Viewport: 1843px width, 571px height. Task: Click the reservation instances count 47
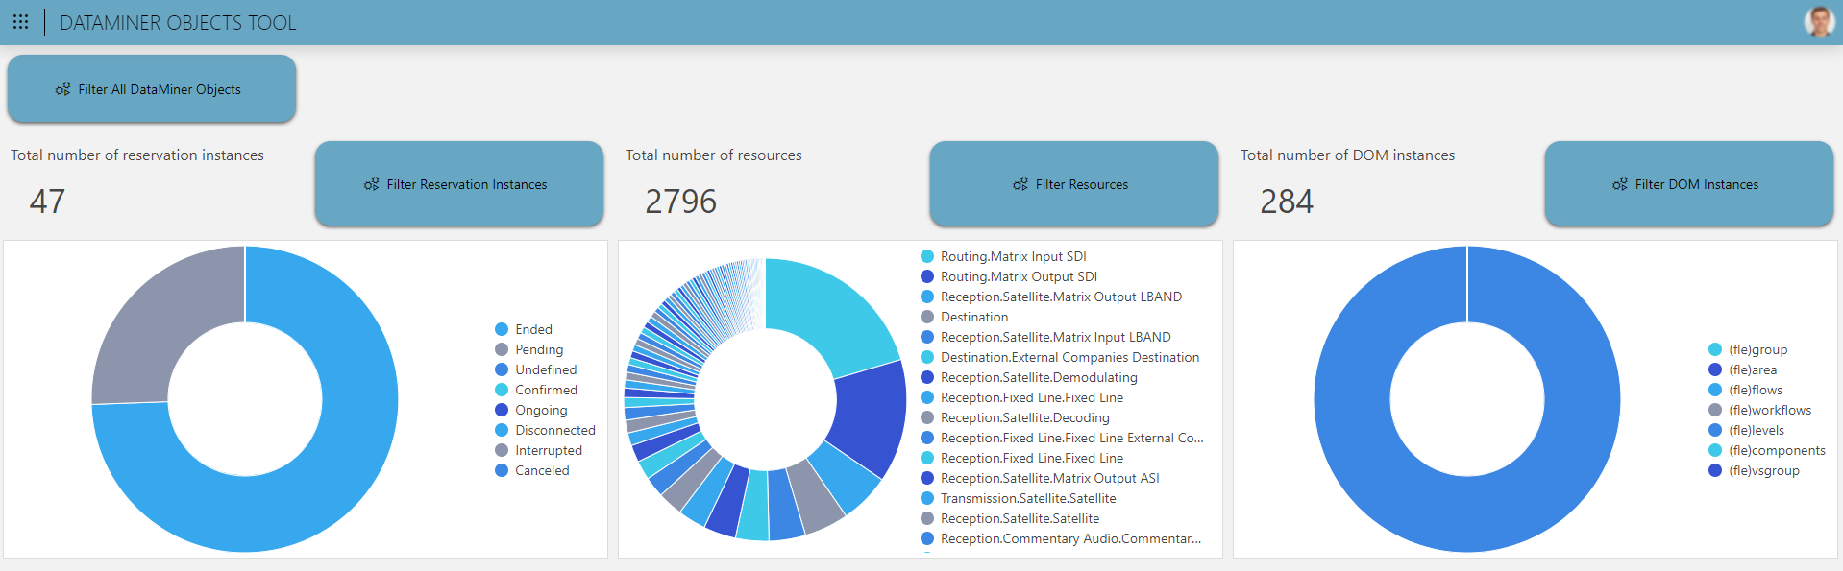click(47, 202)
